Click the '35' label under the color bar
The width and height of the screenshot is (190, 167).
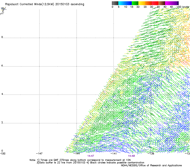point(158,7)
